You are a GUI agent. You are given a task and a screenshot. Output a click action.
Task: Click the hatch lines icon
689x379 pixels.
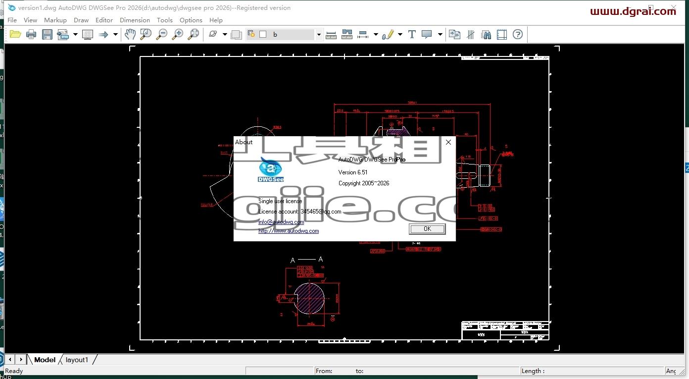(471, 34)
